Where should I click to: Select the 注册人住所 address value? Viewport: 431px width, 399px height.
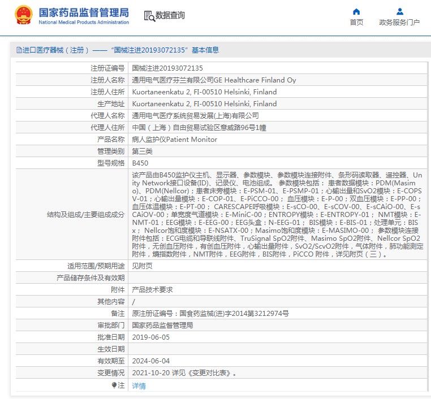(x=204, y=92)
